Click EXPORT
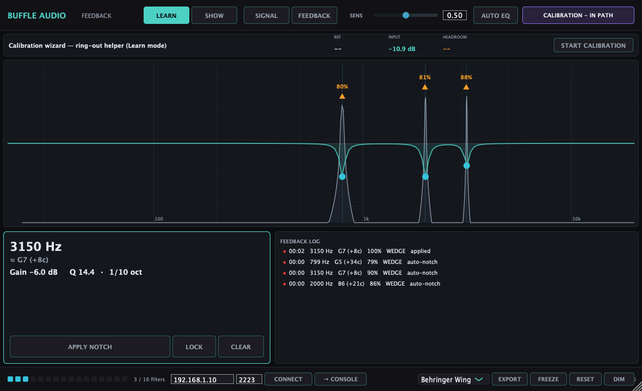Viewport: 642px width, 391px height. (509, 379)
